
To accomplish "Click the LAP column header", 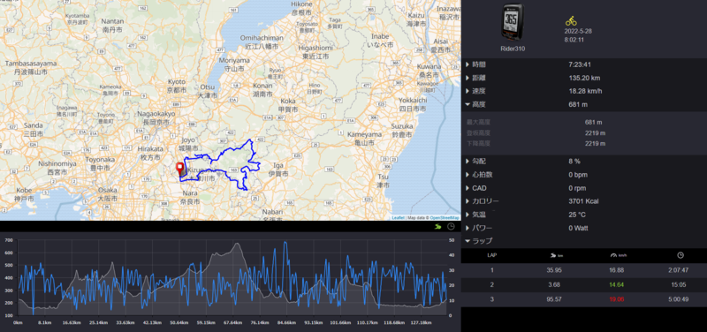I will (492, 255).
